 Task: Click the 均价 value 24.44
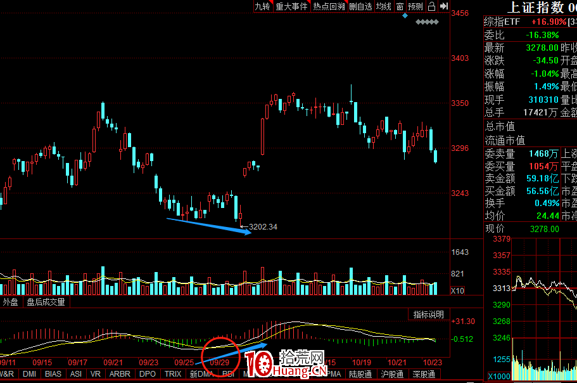(548, 216)
